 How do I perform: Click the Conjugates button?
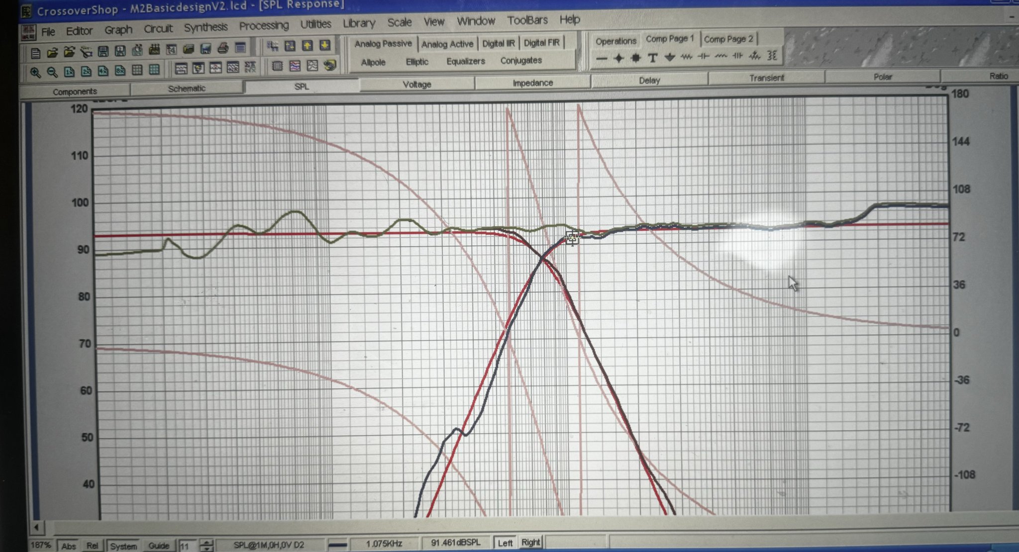[521, 60]
